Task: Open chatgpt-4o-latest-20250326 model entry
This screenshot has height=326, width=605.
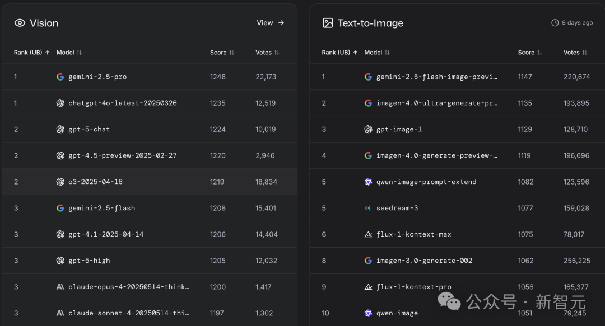Action: click(x=122, y=103)
